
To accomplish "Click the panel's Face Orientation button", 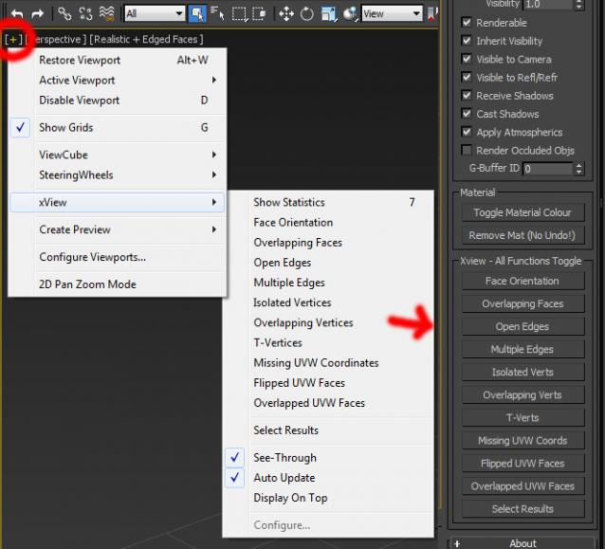I will click(x=522, y=282).
